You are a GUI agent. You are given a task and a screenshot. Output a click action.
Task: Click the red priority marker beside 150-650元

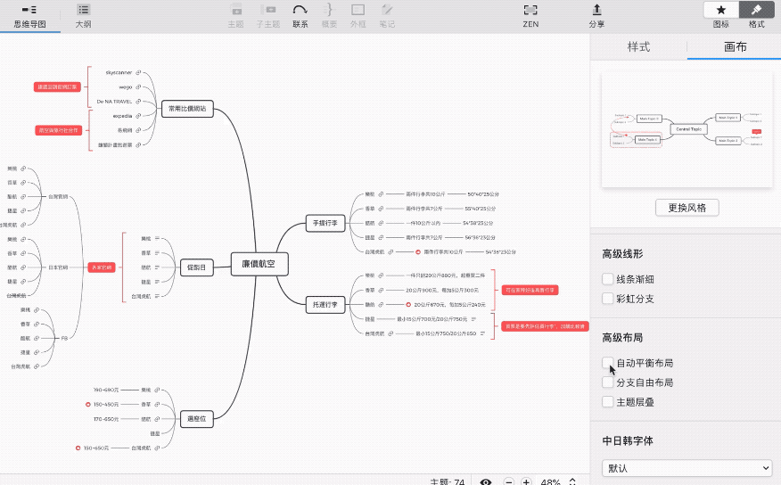(78, 448)
